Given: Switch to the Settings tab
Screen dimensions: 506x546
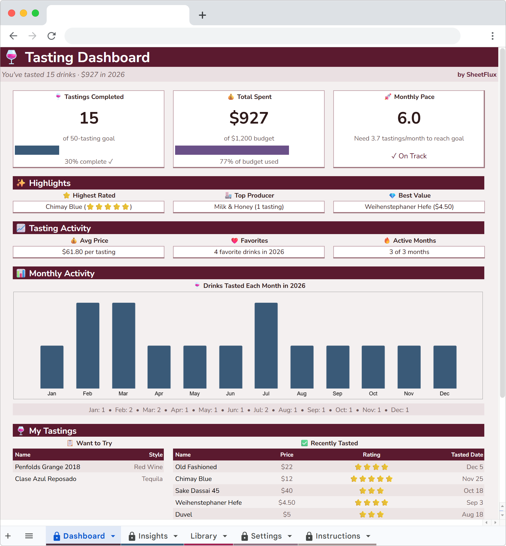Looking at the screenshot, I should tap(266, 536).
